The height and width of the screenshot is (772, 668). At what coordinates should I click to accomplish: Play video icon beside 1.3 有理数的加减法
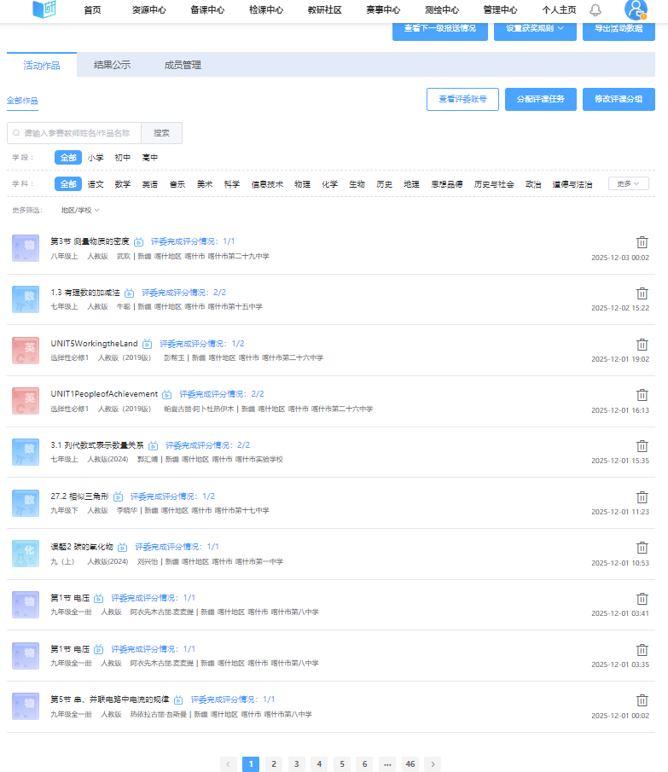click(x=130, y=293)
